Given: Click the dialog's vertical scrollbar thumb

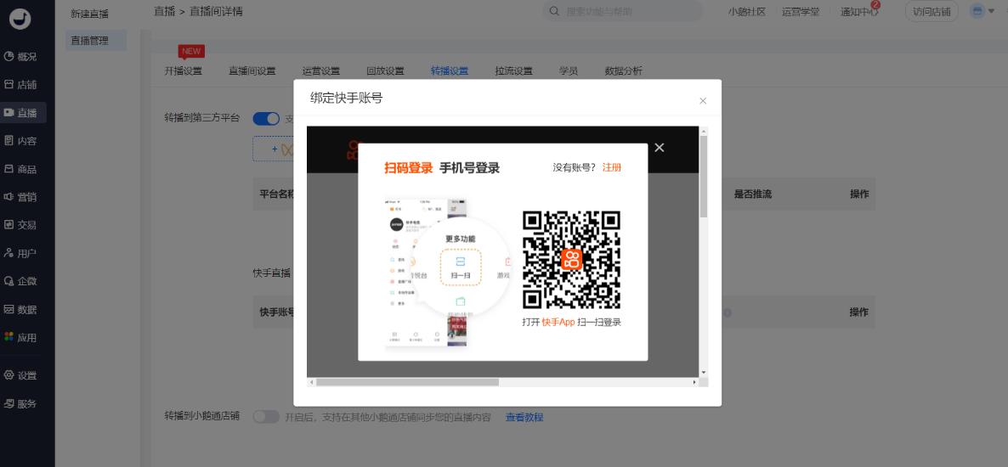Looking at the screenshot, I should [x=703, y=176].
